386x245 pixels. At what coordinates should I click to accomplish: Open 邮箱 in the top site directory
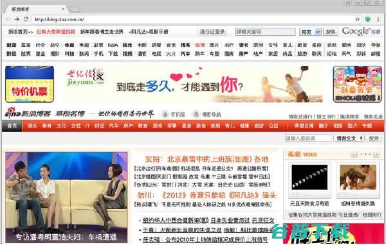(x=376, y=53)
